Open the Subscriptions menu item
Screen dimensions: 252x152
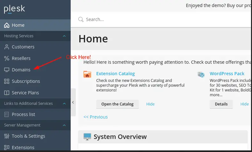[x=26, y=81]
